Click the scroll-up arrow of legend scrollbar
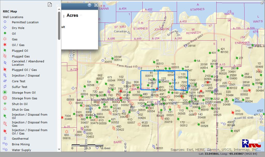This screenshot has width=265, height=157. (x=59, y=10)
